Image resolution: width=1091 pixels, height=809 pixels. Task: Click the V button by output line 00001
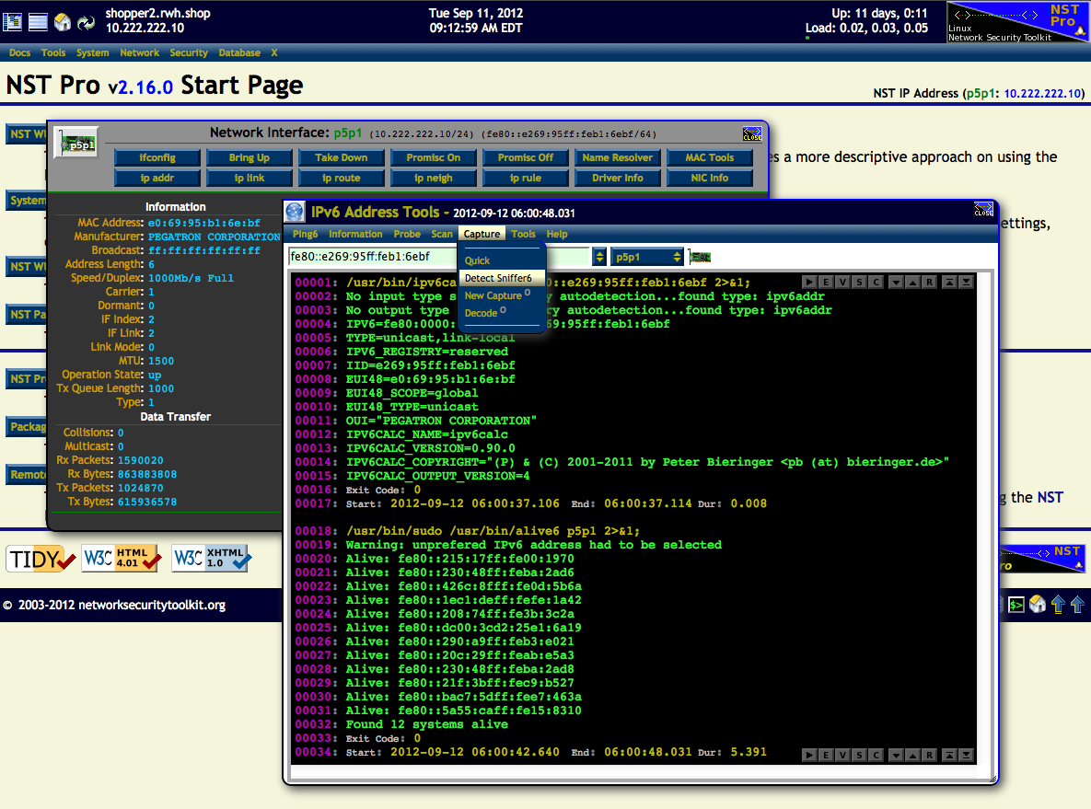842,282
